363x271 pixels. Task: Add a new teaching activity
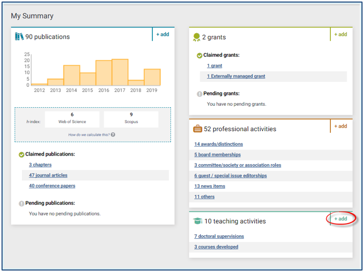[341, 219]
